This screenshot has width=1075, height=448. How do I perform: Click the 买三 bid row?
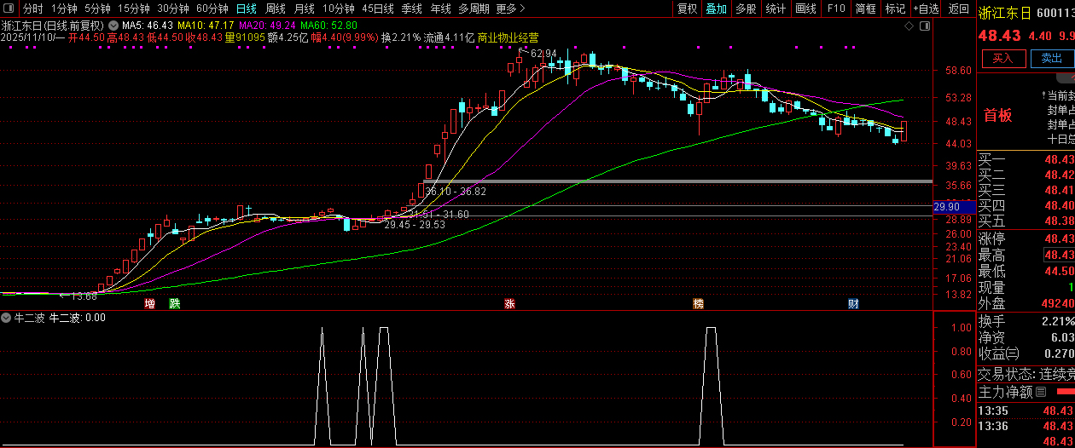1026,190
